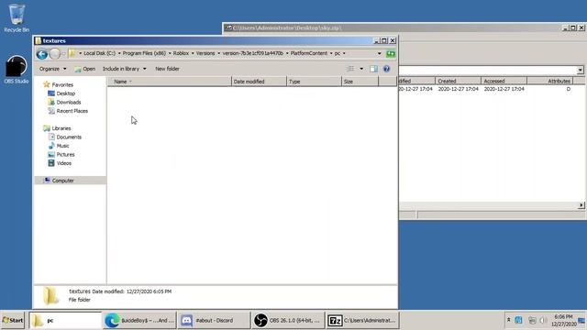Click the Attributes column in 7-Zip window
Screen dimensions: 587x330
[550, 81]
